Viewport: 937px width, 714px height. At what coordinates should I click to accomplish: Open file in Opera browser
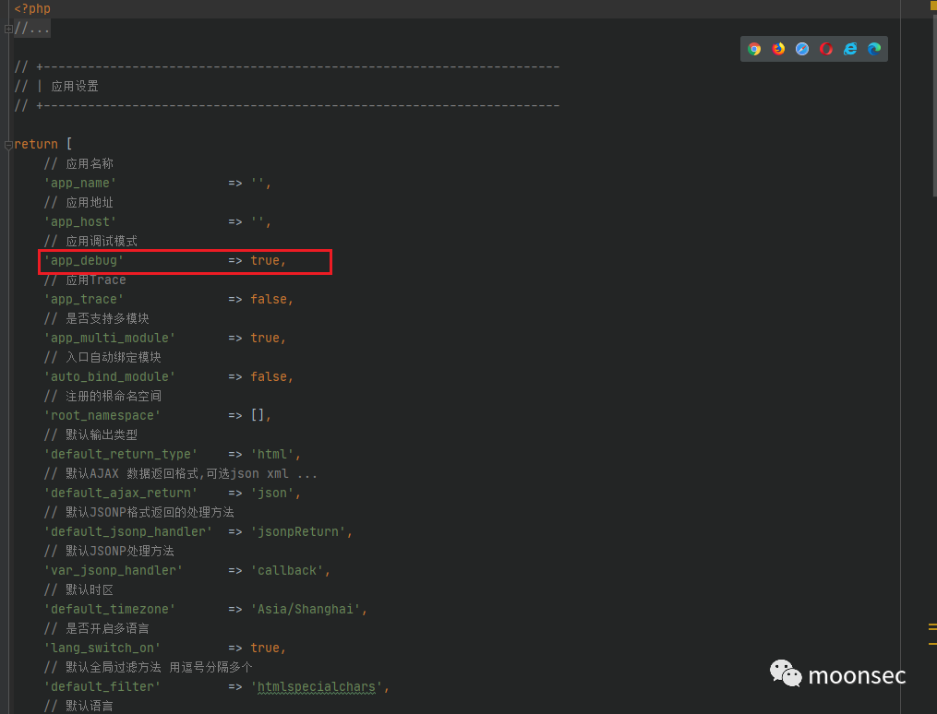826,49
